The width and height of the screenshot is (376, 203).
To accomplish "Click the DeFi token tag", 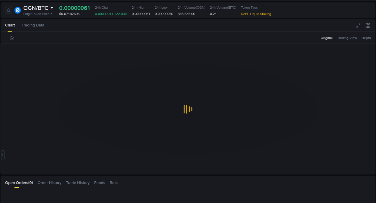I will point(244,14).
